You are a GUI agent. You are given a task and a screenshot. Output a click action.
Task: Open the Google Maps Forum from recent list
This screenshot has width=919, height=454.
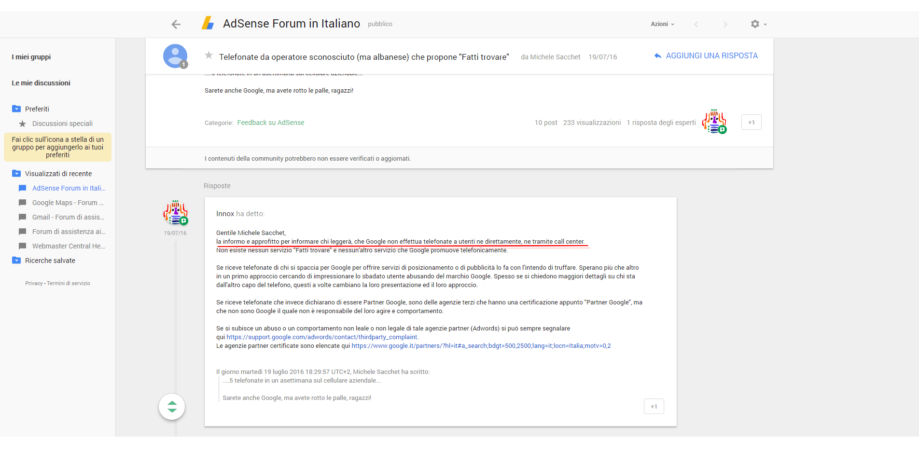coord(22,203)
